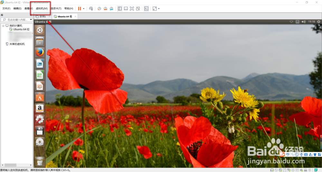This screenshot has height=172, width=322.
Task: Open the stretch display dropdown arrow
Action: [x=159, y=9]
